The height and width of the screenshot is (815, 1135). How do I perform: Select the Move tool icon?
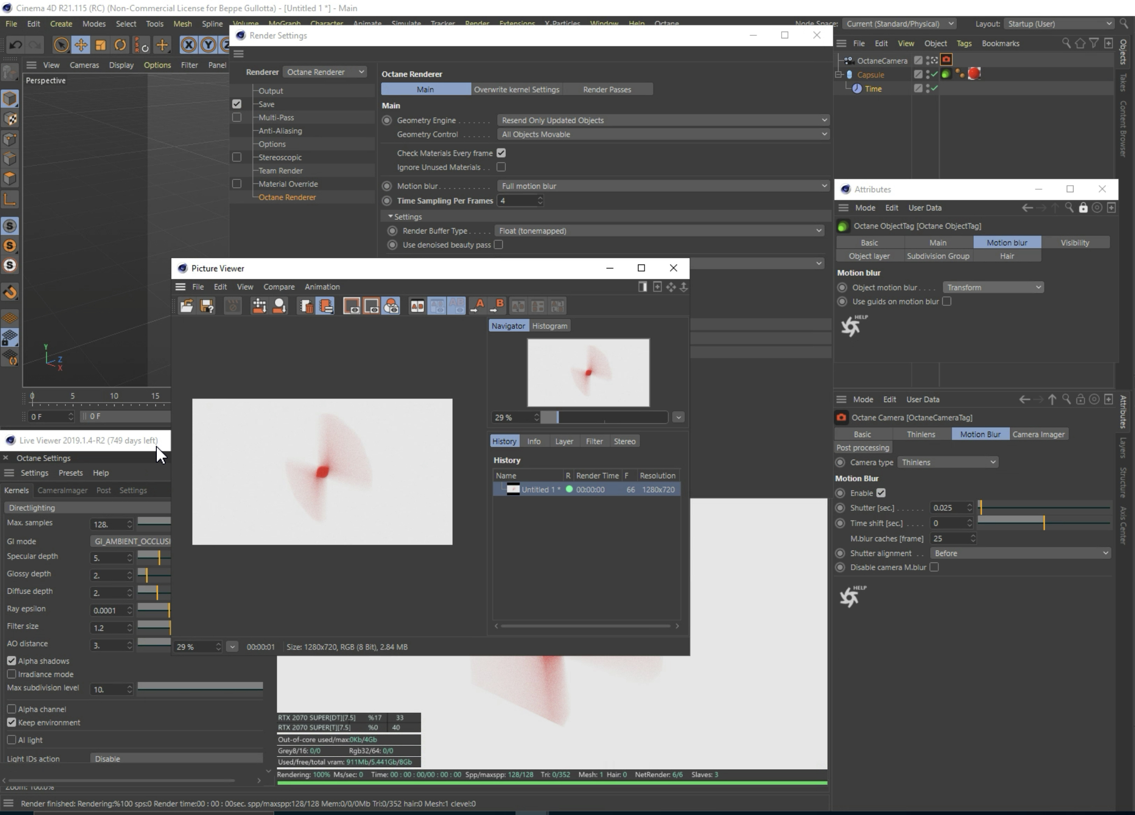pos(81,45)
